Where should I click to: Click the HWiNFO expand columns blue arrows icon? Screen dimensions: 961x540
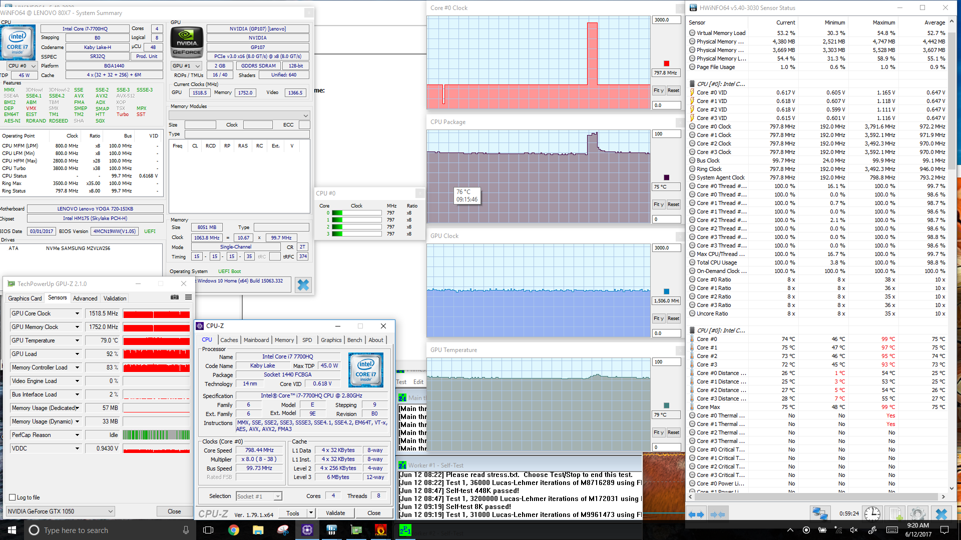click(696, 514)
